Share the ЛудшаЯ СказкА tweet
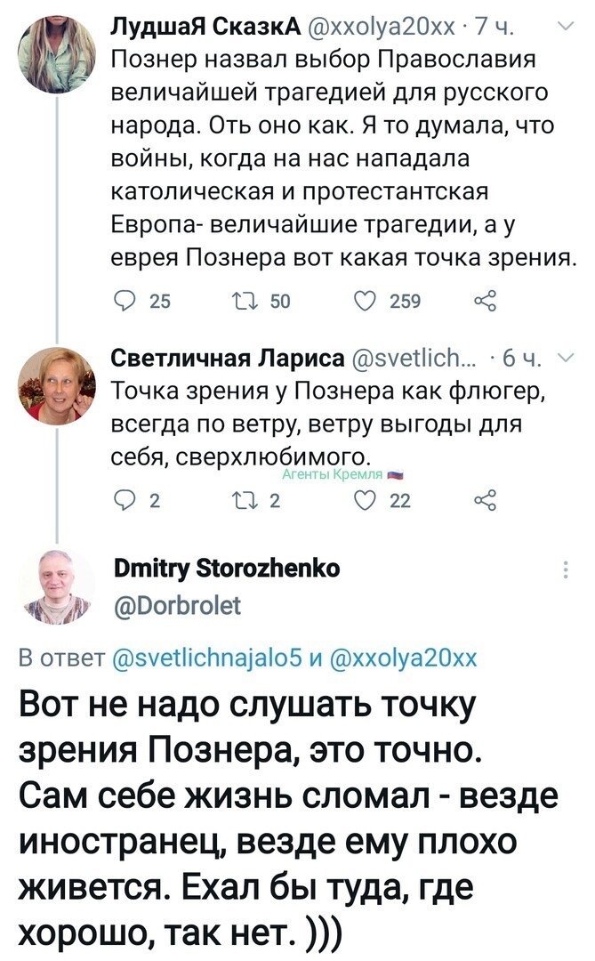Viewport: 595px width, 961px height. point(486,301)
